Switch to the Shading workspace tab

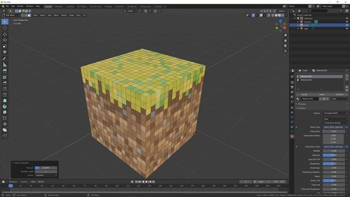pyautogui.click(x=108, y=7)
